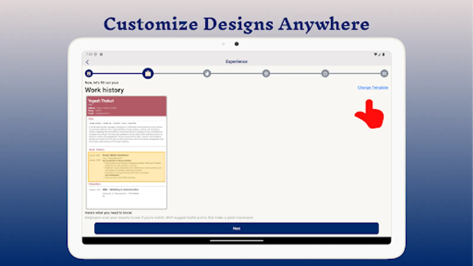Tap the back chevron to return

(88, 62)
